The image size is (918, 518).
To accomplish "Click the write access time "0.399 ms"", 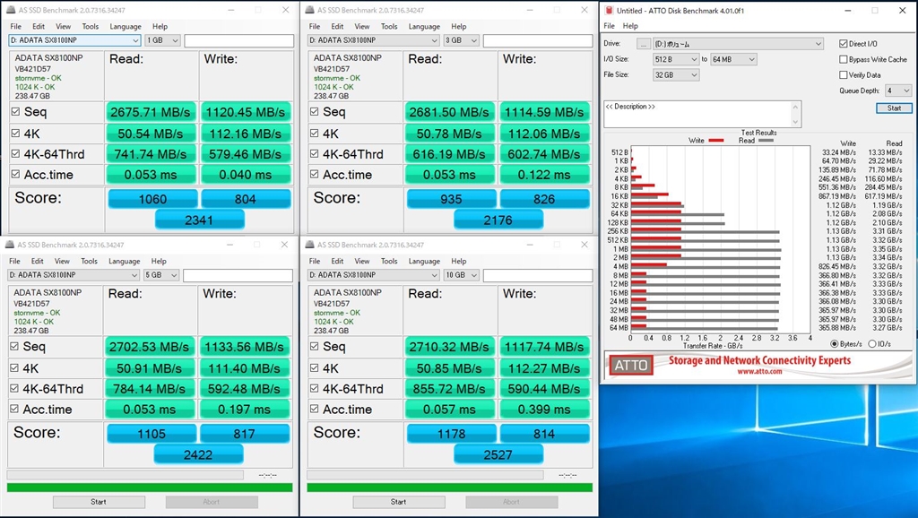I will 544,410.
